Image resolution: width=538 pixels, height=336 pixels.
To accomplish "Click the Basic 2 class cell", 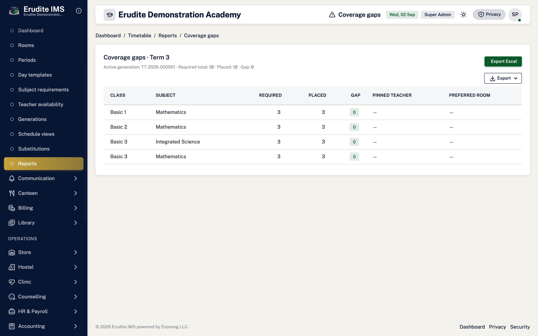I will coord(119,127).
